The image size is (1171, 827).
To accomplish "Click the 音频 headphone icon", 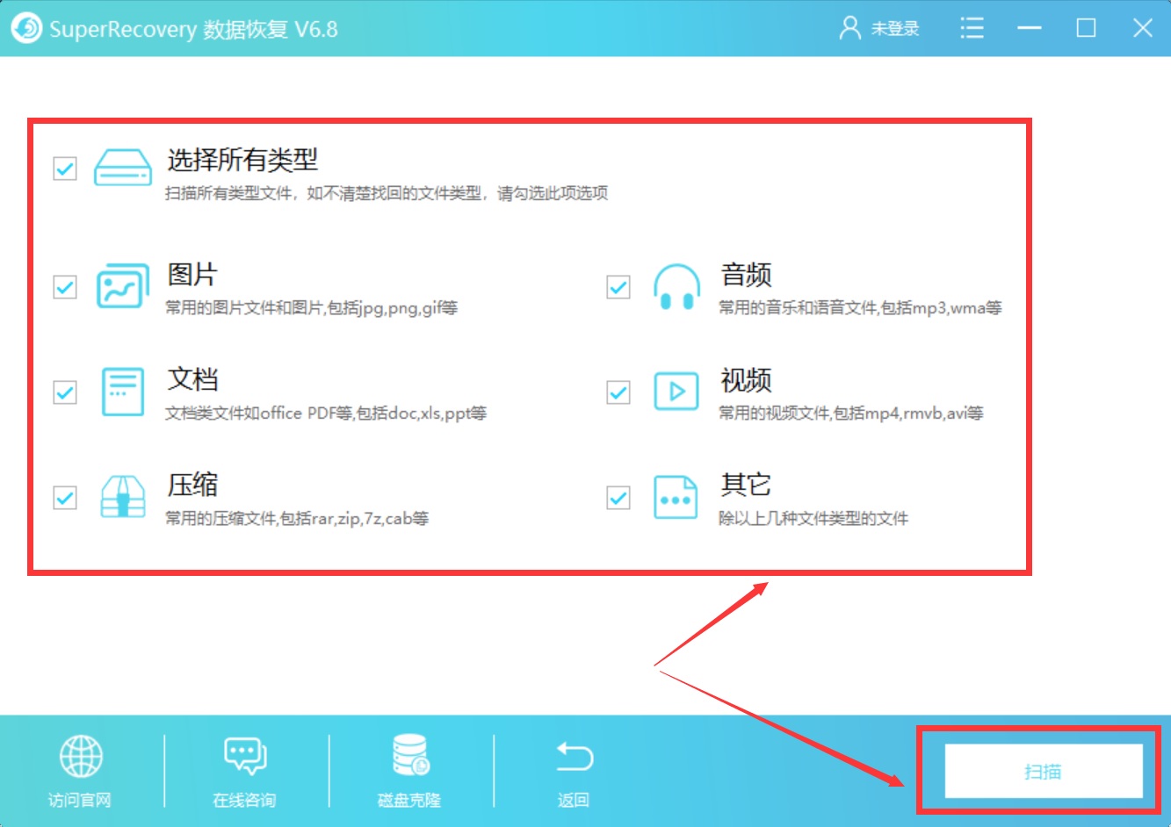I will click(676, 287).
